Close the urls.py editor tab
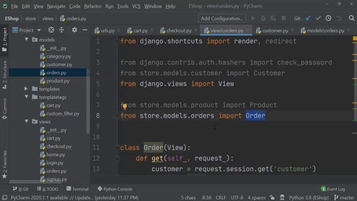Screen dimensions: 357x201 pos(119,30)
